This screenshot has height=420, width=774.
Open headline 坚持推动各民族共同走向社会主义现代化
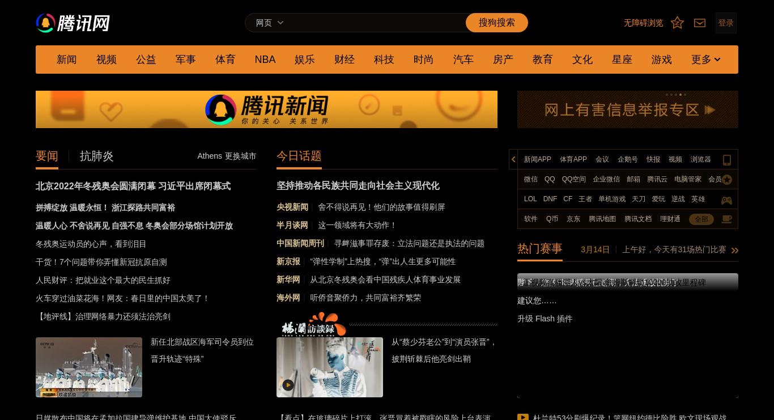click(x=358, y=186)
